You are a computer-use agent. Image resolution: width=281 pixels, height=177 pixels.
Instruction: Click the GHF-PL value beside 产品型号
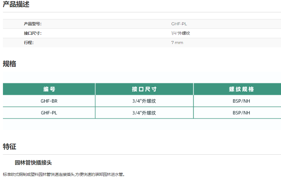pyautogui.click(x=179, y=24)
